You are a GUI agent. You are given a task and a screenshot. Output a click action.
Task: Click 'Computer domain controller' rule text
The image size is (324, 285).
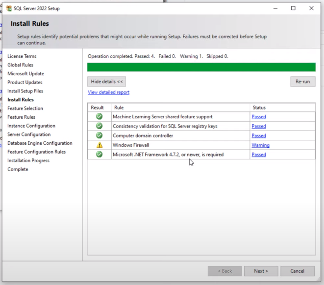pyautogui.click(x=143, y=135)
